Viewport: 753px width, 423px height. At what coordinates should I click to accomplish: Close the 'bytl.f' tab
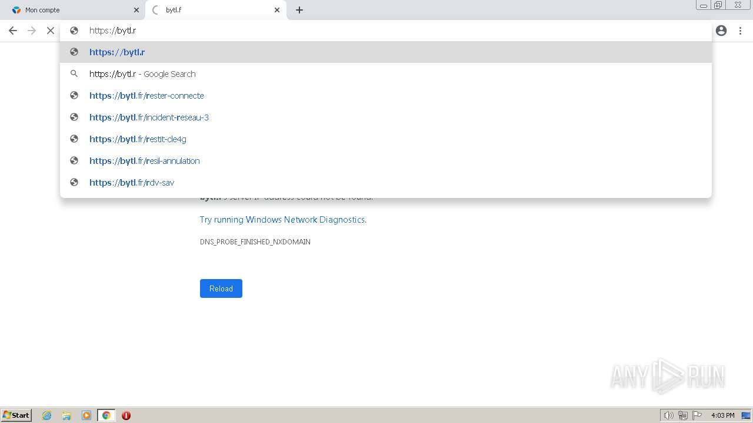(x=277, y=10)
